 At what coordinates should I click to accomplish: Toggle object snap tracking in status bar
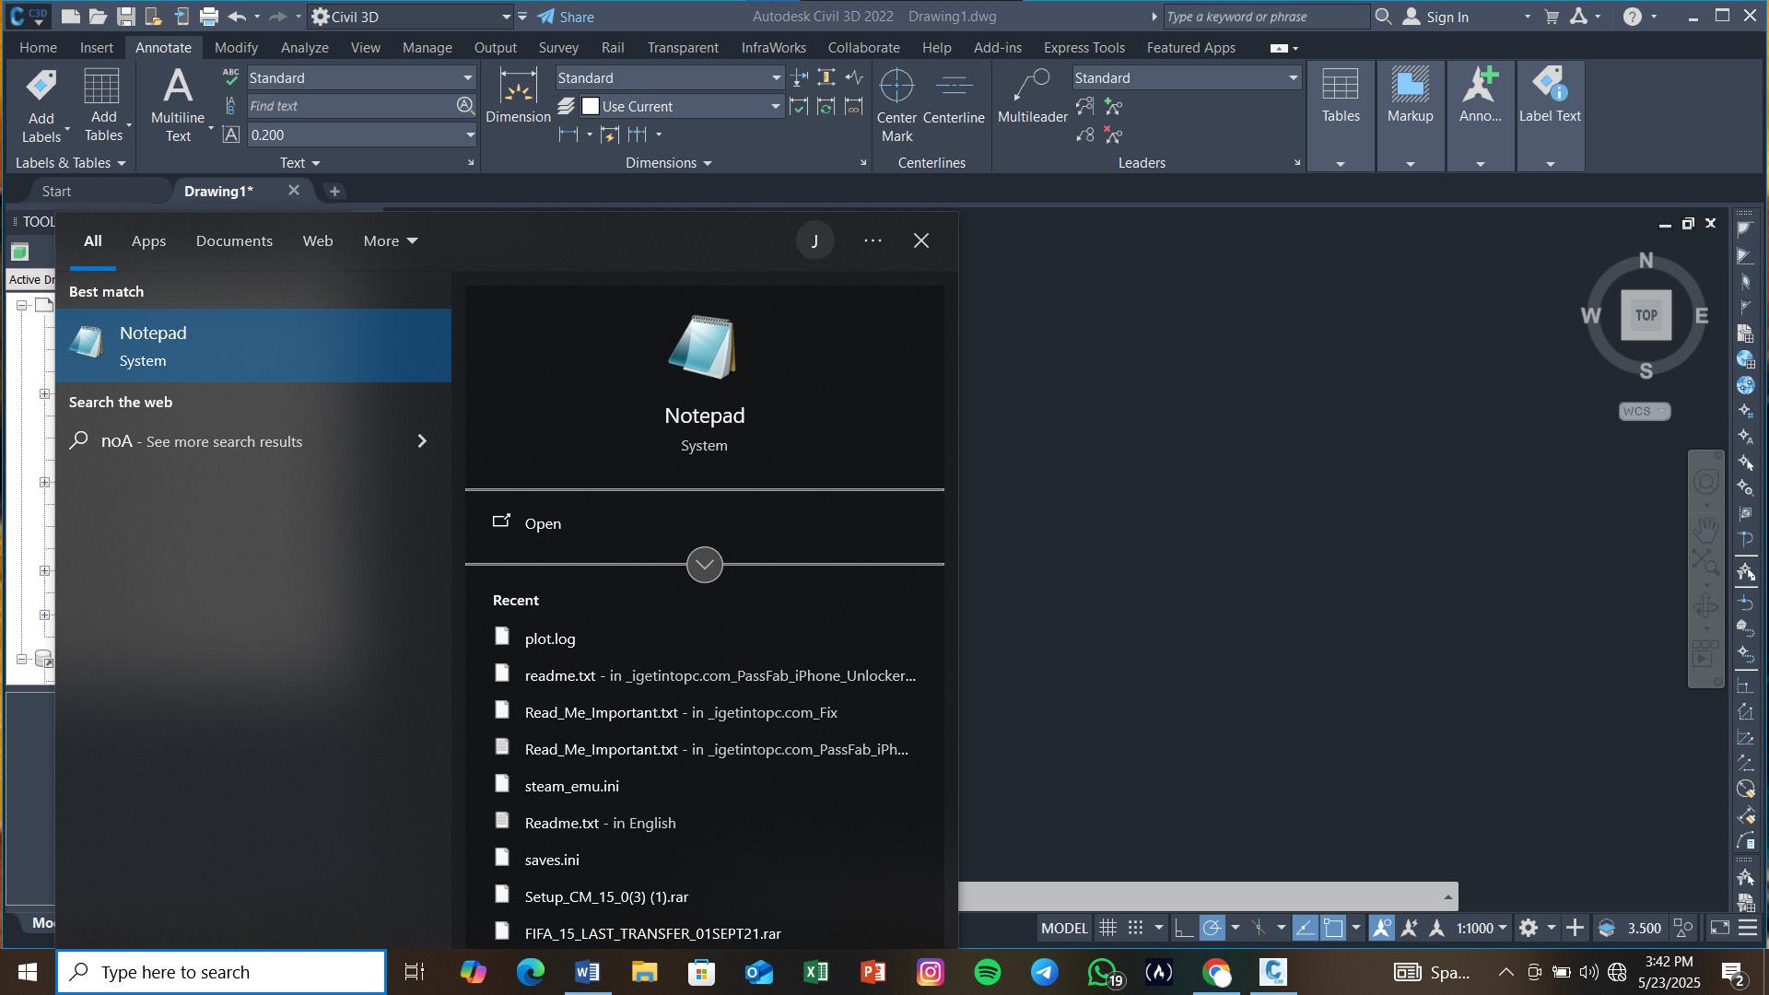[1305, 928]
